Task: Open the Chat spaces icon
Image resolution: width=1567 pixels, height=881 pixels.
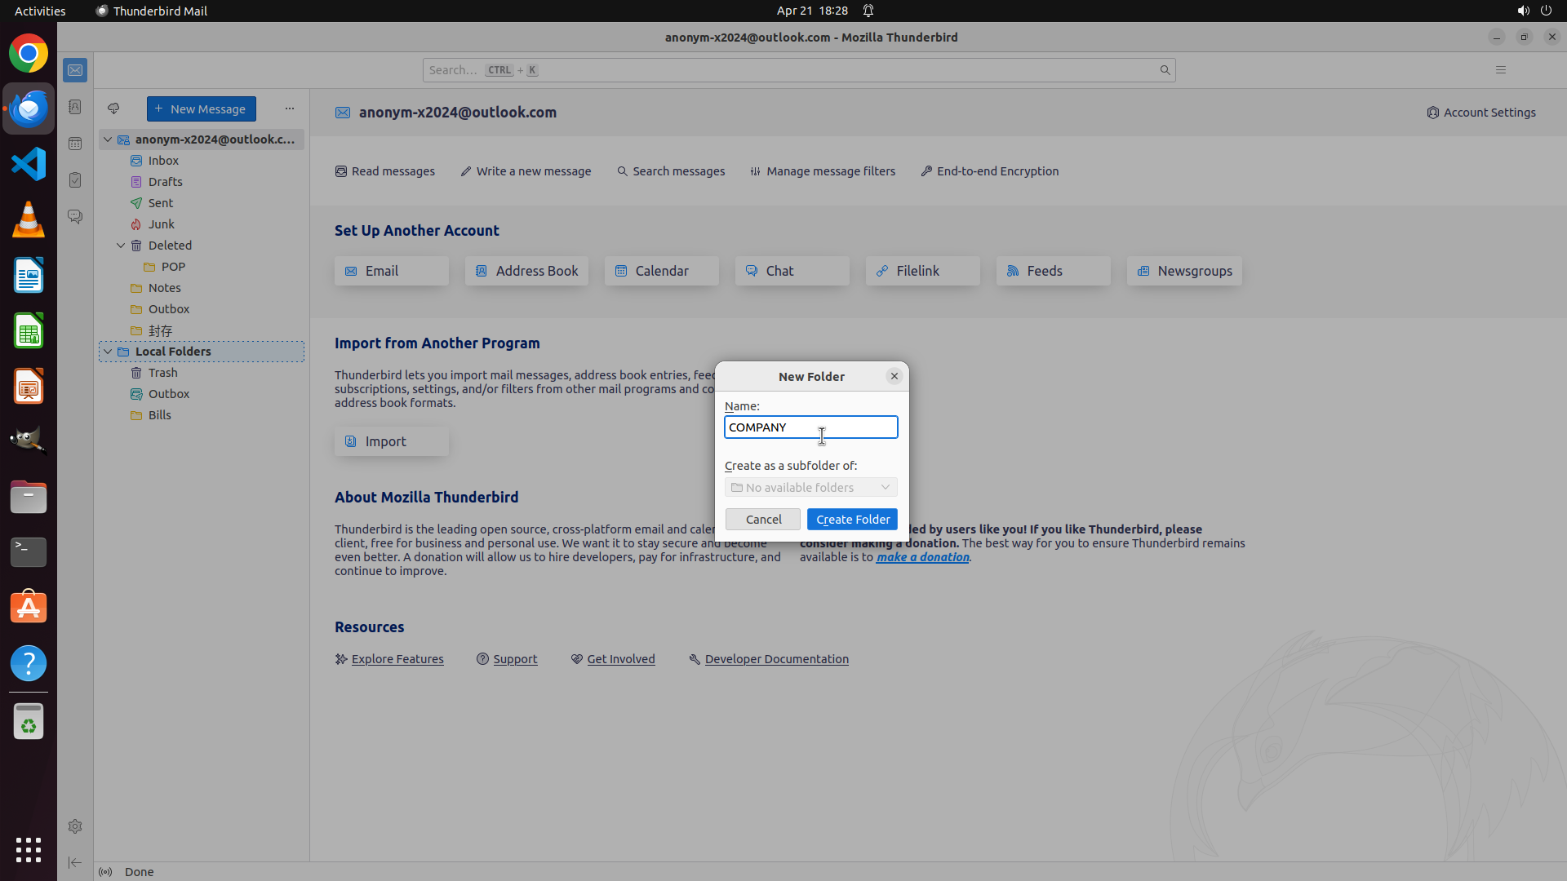Action: (x=75, y=217)
